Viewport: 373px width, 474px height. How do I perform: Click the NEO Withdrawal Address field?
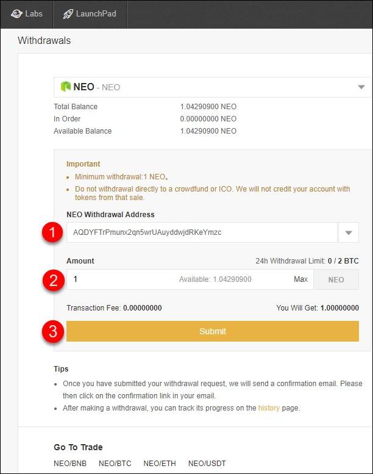point(201,232)
